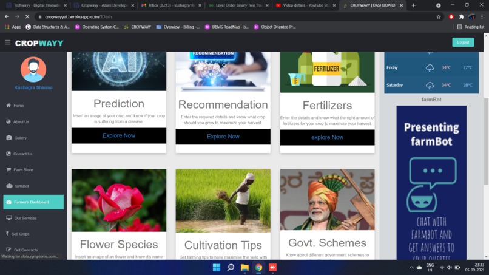Image resolution: width=489 pixels, height=275 pixels.
Task: Click the Flower Species rose image
Action: (119, 200)
